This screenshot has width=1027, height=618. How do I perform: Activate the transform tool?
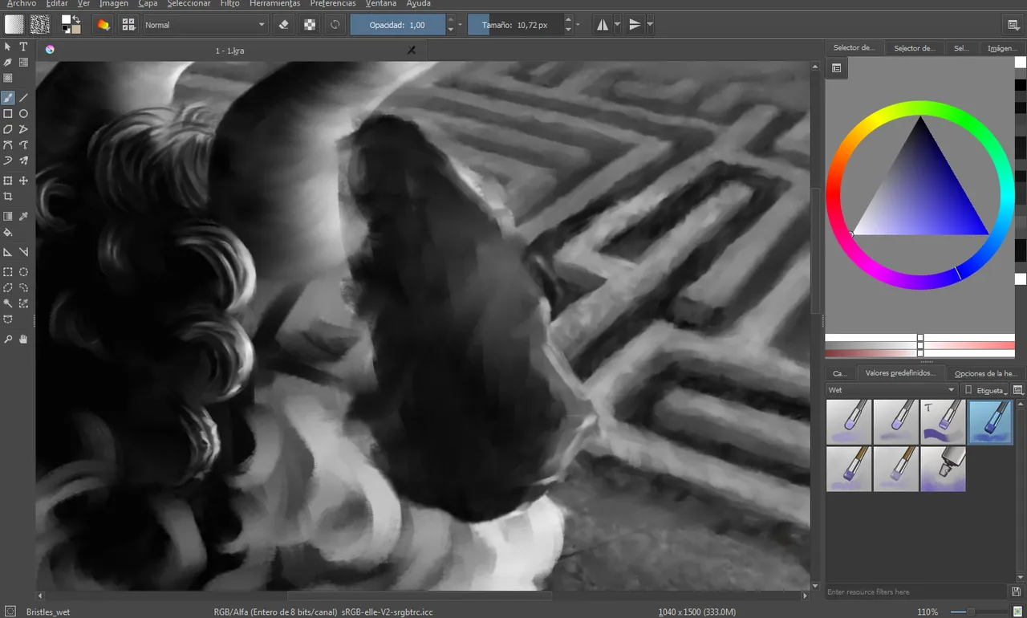(x=8, y=181)
